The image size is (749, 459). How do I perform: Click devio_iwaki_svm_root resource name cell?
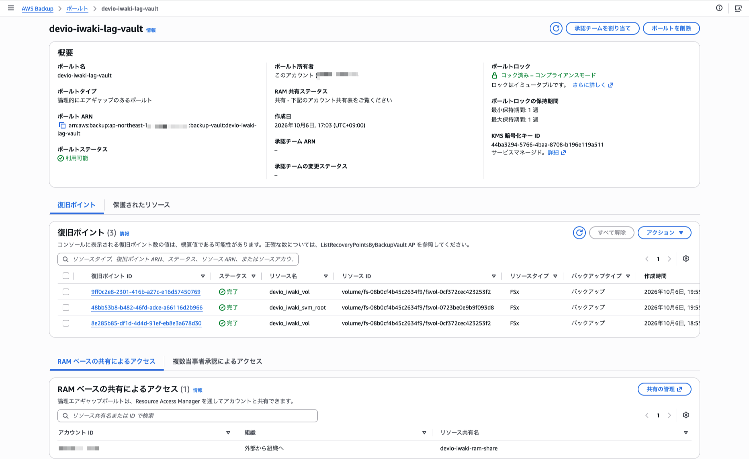[x=297, y=307]
